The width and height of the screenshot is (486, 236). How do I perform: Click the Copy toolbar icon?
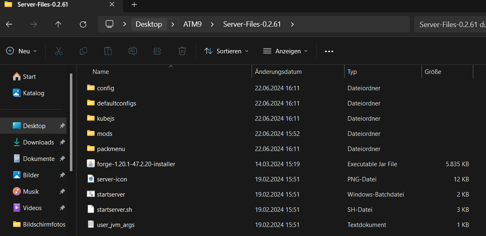click(x=83, y=51)
